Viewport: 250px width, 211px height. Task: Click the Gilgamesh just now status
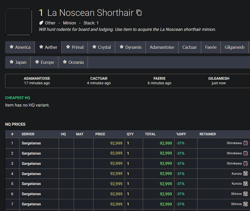(x=219, y=81)
